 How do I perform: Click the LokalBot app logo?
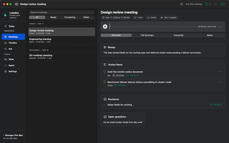coord(5,15)
